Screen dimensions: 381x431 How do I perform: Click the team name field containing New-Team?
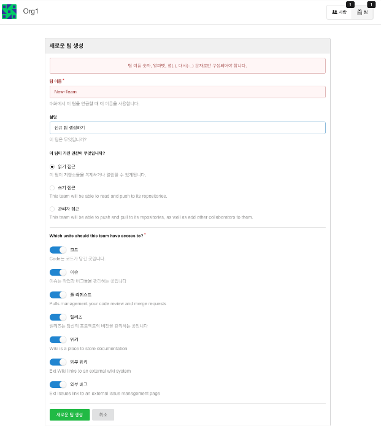tap(187, 92)
